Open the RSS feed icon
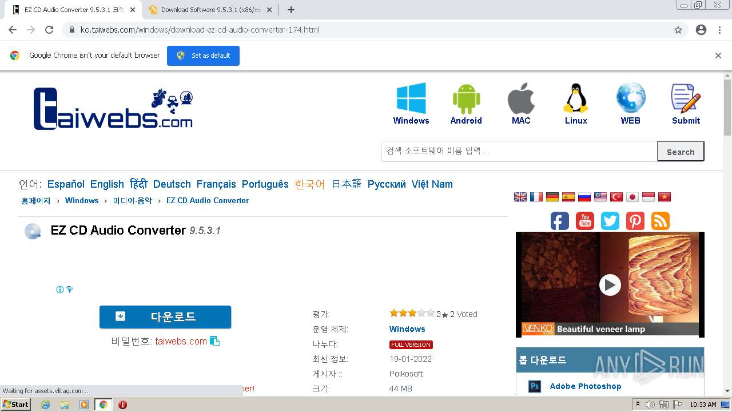Image resolution: width=732 pixels, height=412 pixels. 661,221
